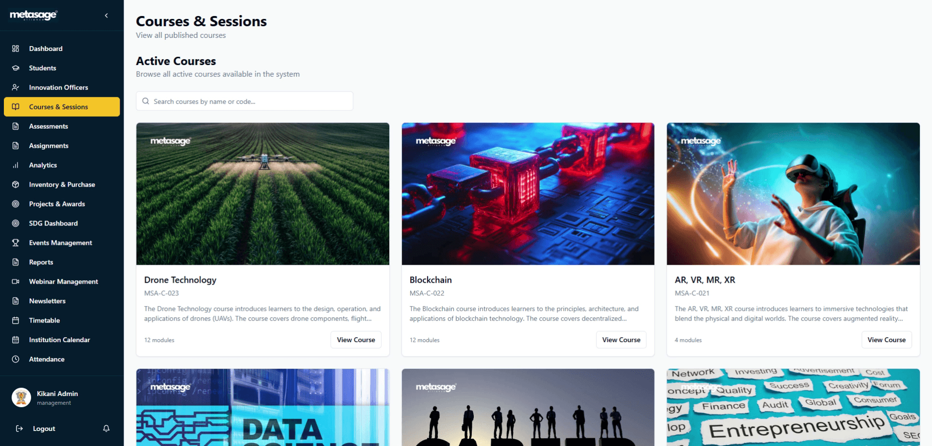Viewport: 932px width, 446px height.
Task: Click the Students graduation cap icon
Action: click(16, 68)
